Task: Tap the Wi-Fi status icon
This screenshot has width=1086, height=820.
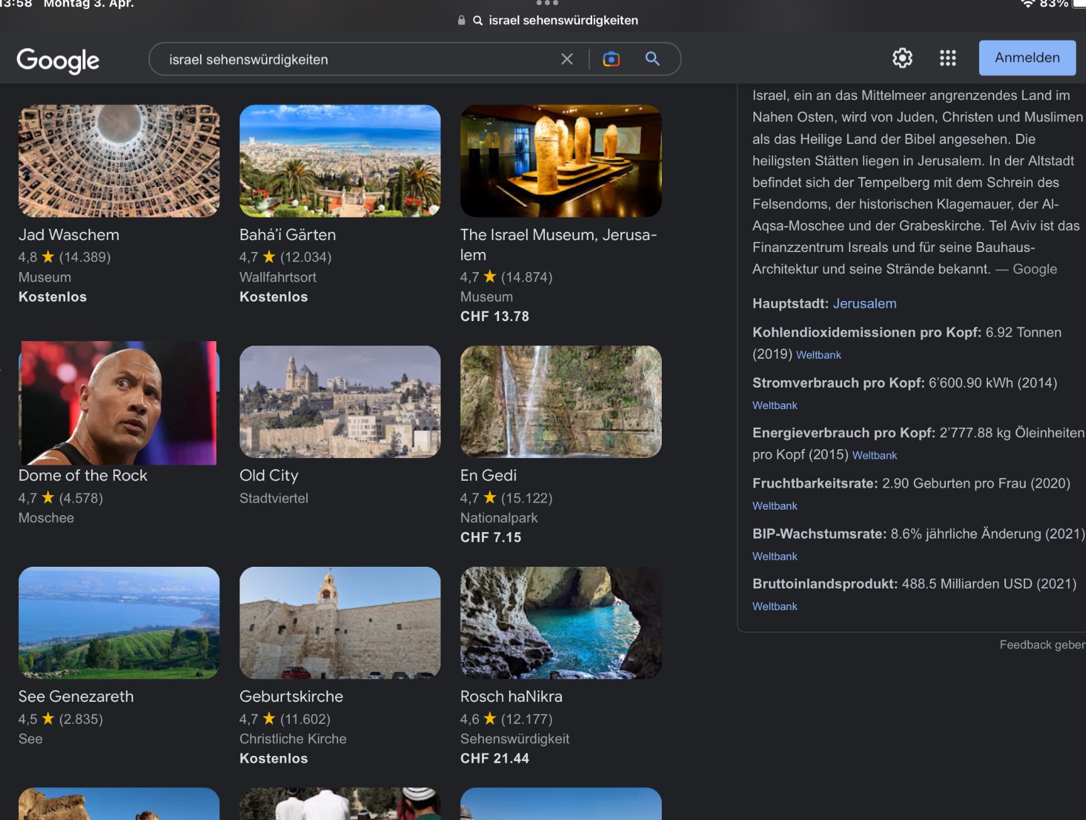Action: (x=1028, y=4)
